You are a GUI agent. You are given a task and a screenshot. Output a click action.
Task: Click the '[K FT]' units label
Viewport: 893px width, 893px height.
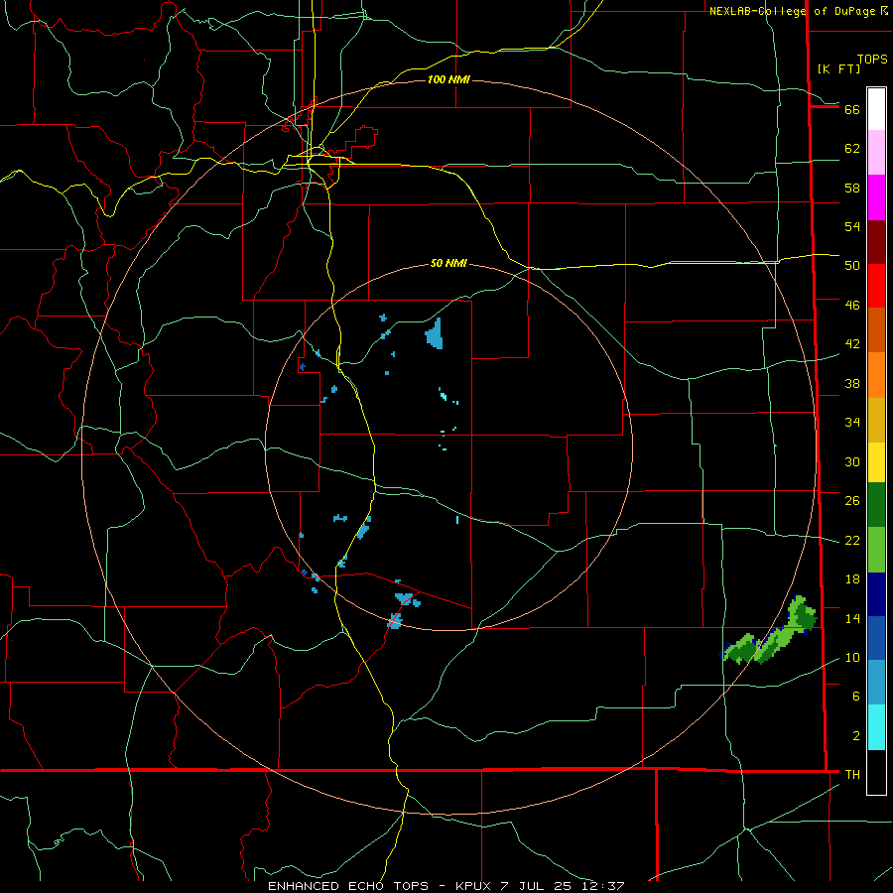point(838,68)
